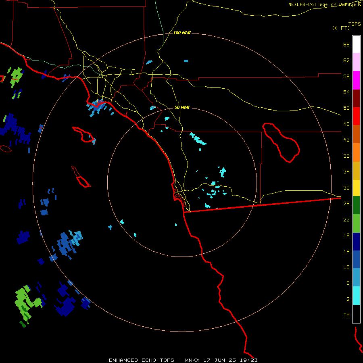Viewport: 363px width, 363px height.
Task: Click the '10' legend label
Action: click(x=346, y=267)
